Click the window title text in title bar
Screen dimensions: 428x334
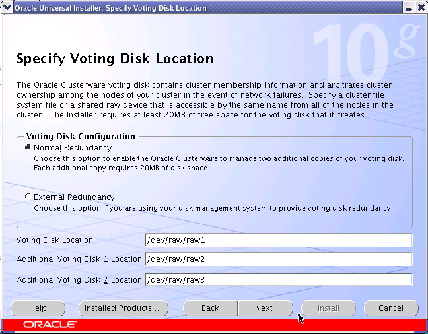coord(110,8)
